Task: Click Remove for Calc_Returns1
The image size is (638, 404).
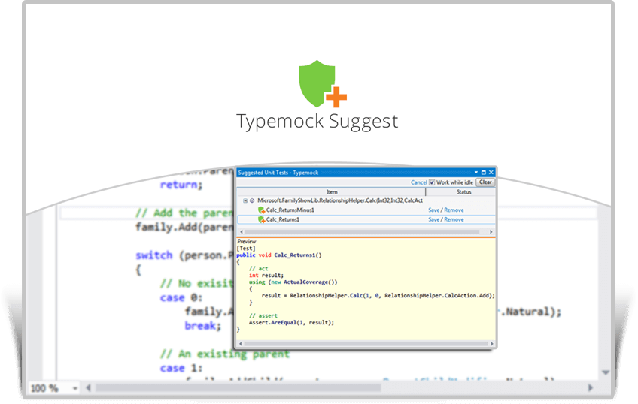Action: [x=454, y=220]
